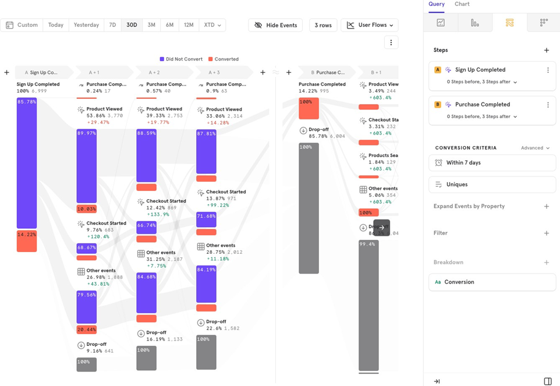Open the Advanced conversion criteria dropdown
560x386 pixels.
pos(535,148)
